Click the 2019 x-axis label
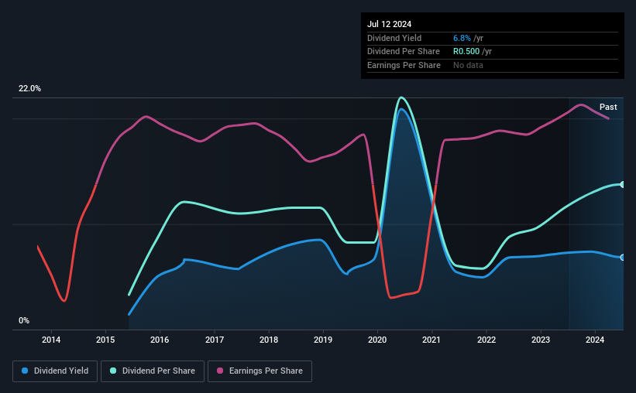636x393 pixels. (323, 340)
